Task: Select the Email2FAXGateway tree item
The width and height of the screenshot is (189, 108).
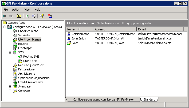Action: click(x=30, y=82)
